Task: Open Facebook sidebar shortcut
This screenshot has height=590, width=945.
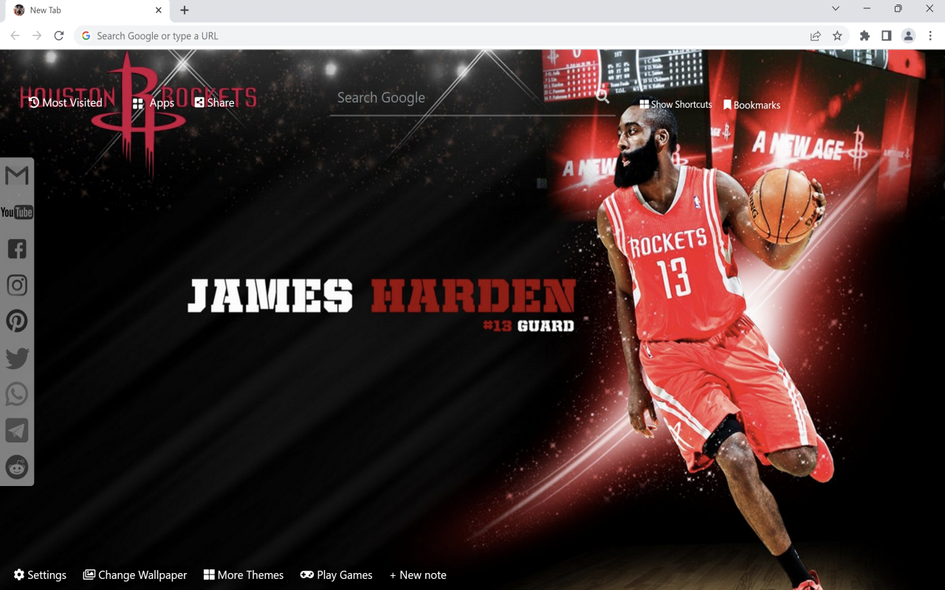Action: click(x=17, y=249)
